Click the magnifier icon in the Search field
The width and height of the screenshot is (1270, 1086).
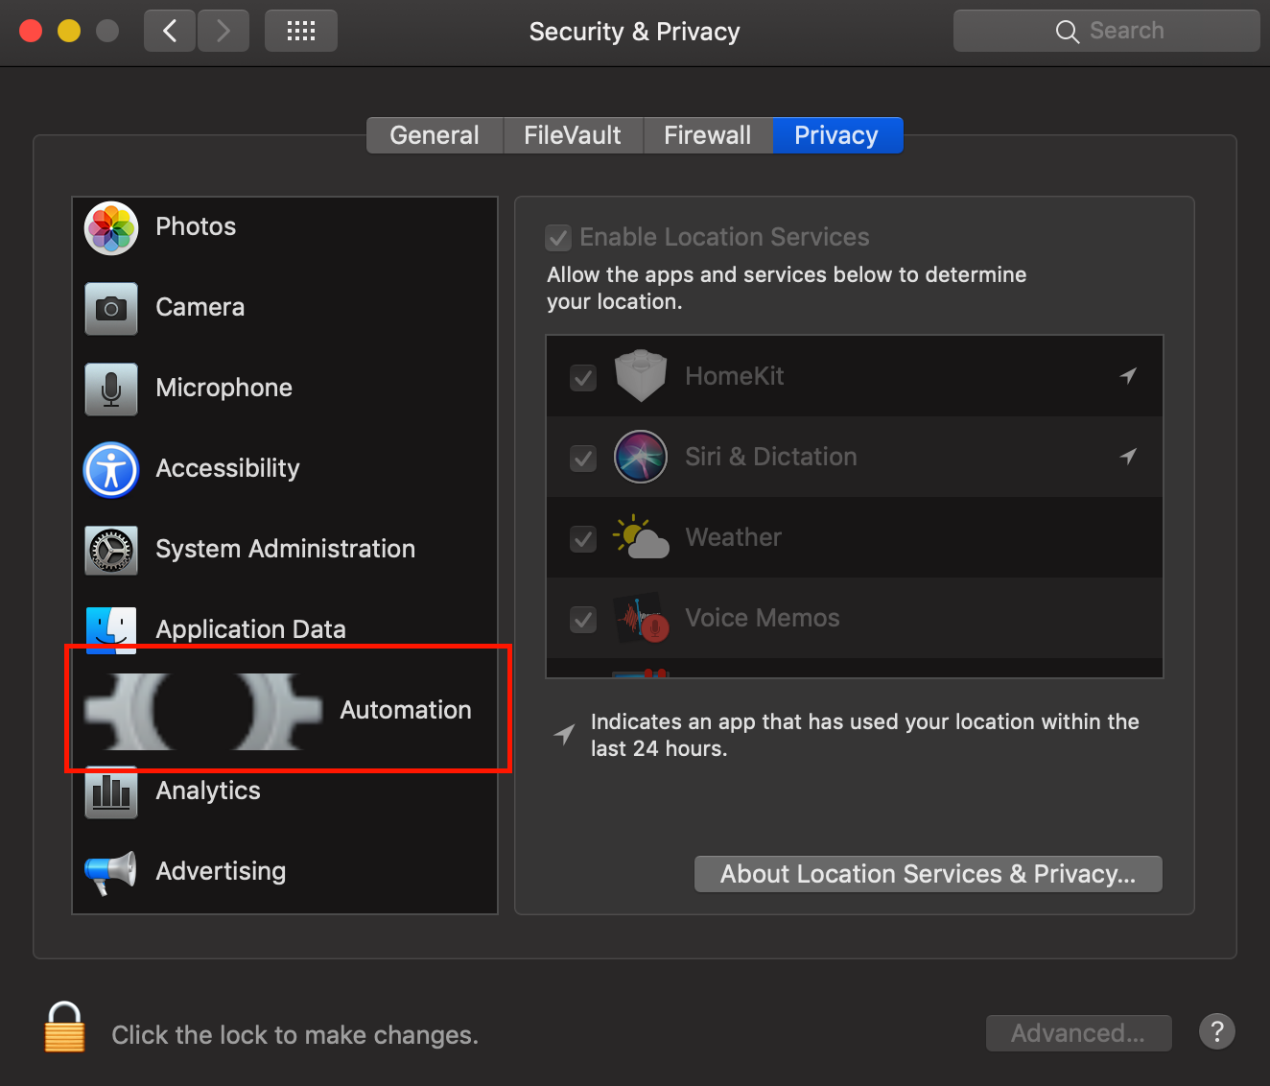1067,32
